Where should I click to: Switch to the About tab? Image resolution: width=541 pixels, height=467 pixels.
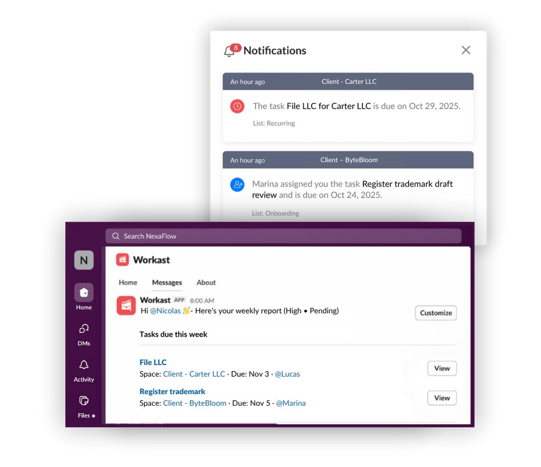click(206, 283)
